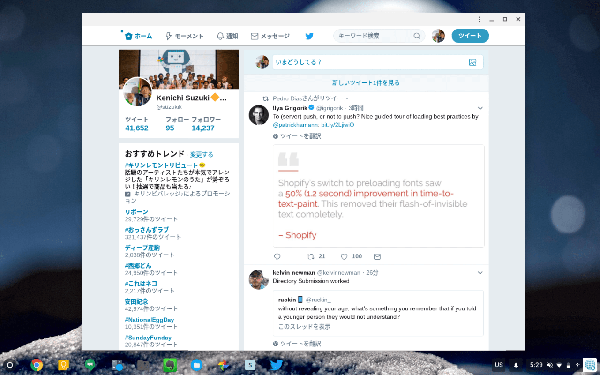
Task: Open Pedro Dias retweet attribution link
Action: click(x=310, y=98)
